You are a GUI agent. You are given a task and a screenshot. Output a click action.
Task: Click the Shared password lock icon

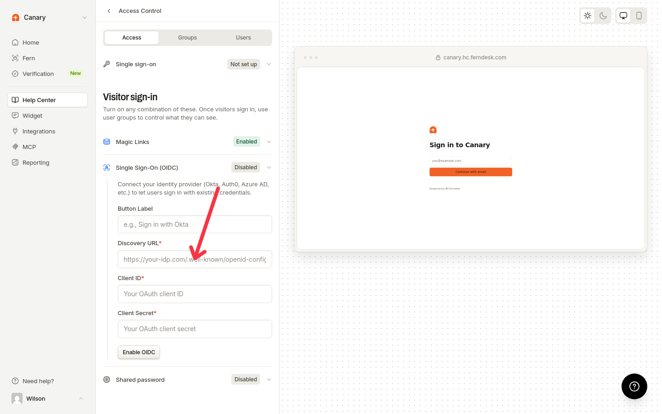click(x=107, y=379)
